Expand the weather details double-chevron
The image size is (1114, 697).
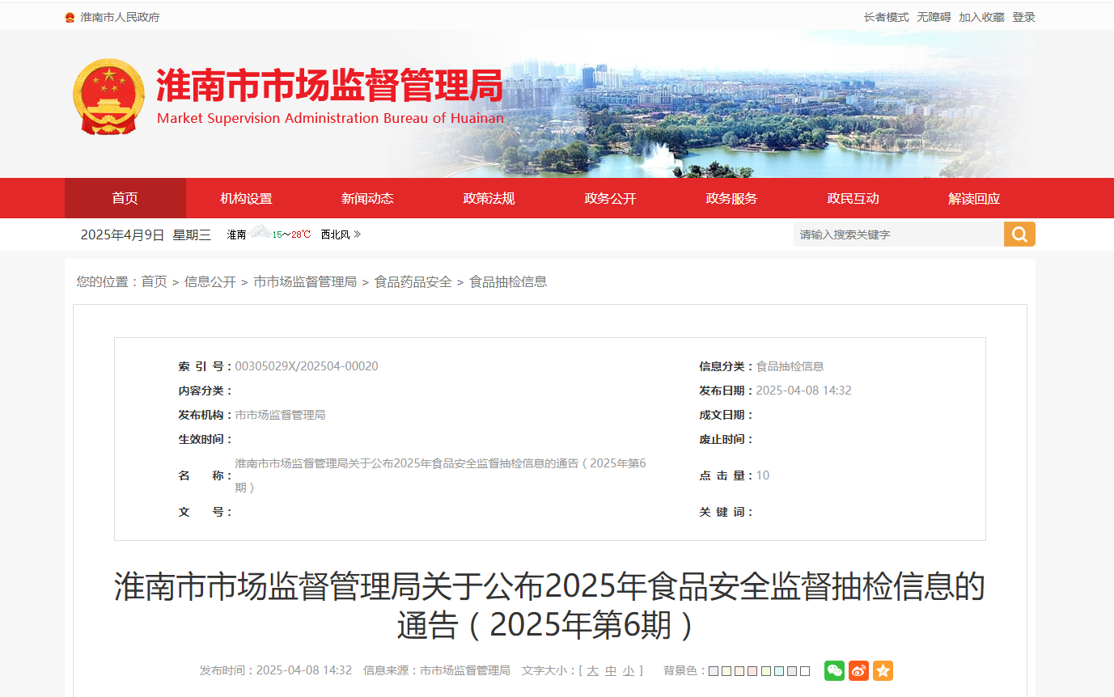[358, 234]
